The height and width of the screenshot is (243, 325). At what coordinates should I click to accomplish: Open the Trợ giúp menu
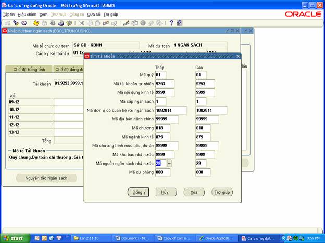[x=111, y=15]
